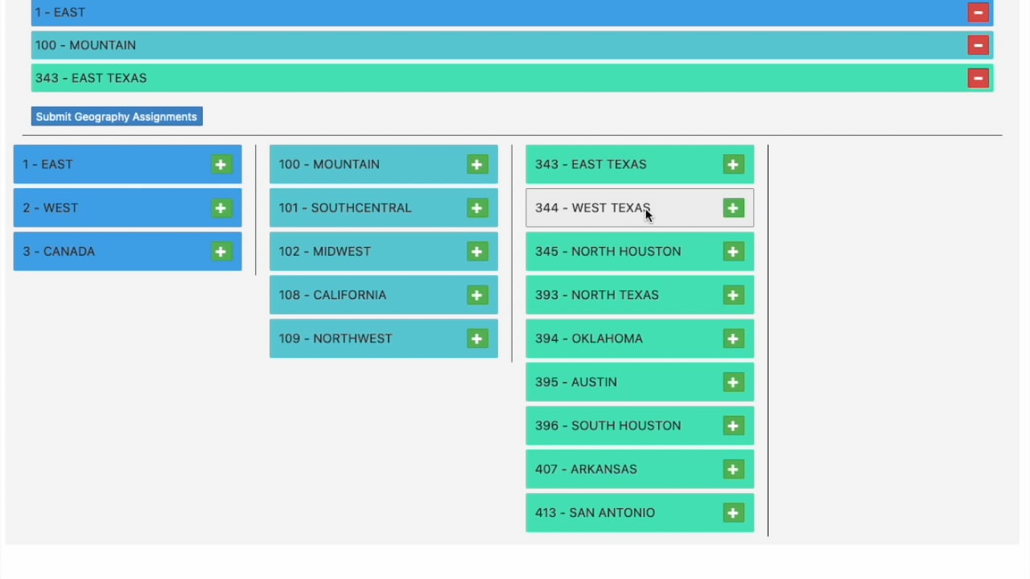Remove assigned 343 - EAST TEXAS entry
1030x579 pixels.
[x=978, y=78]
